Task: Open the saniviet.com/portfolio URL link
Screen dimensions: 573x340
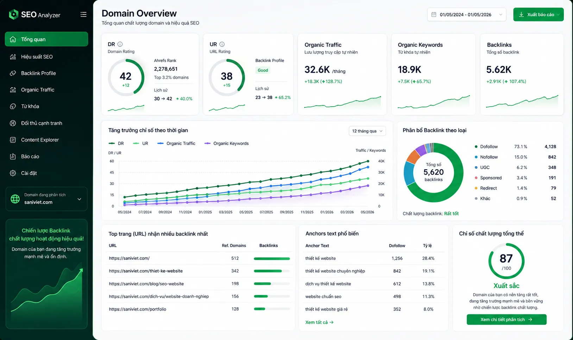Action: [138, 309]
